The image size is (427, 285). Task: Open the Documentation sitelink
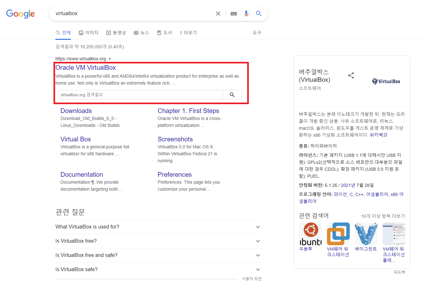tap(82, 175)
